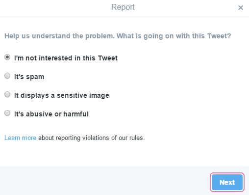
Task: Click the "Report" dialog title
Action: 123,7
